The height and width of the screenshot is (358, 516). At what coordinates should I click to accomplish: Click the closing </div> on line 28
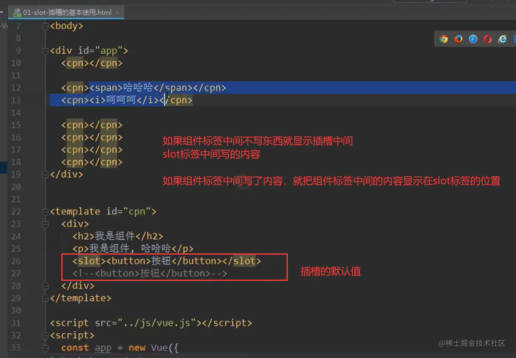pos(78,286)
